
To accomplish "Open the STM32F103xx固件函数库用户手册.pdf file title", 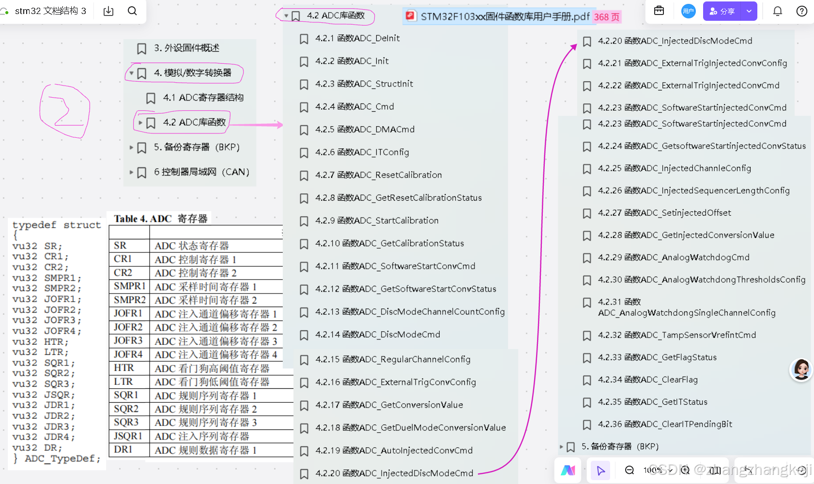I will pyautogui.click(x=505, y=16).
